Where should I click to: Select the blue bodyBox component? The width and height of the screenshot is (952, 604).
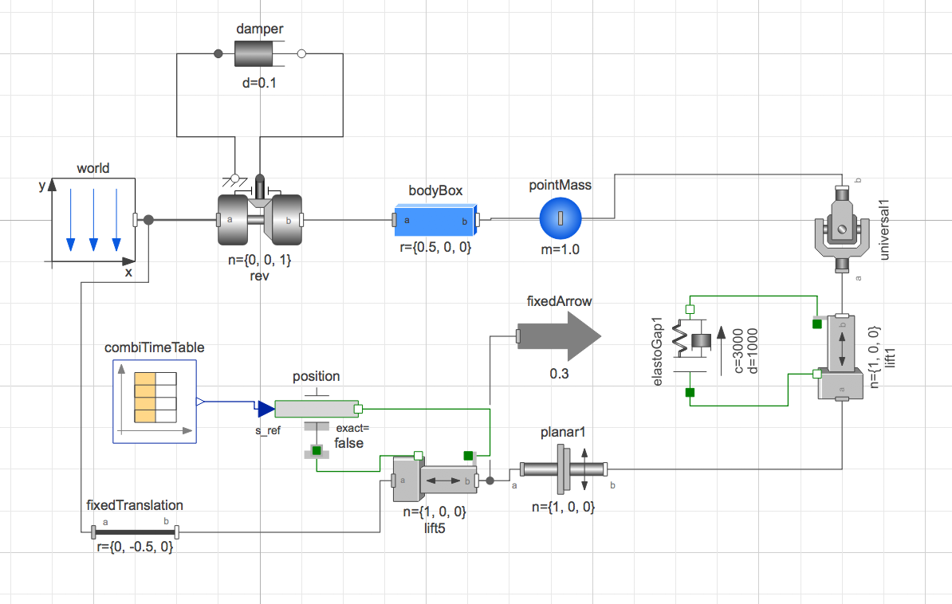(435, 220)
